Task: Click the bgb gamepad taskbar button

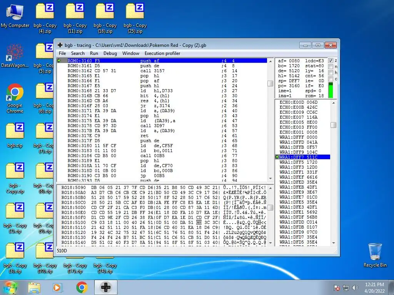Action: point(106,287)
